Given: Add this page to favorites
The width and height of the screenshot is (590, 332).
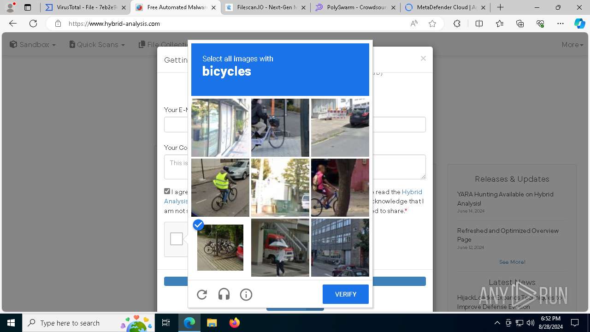Looking at the screenshot, I should tap(432, 24).
